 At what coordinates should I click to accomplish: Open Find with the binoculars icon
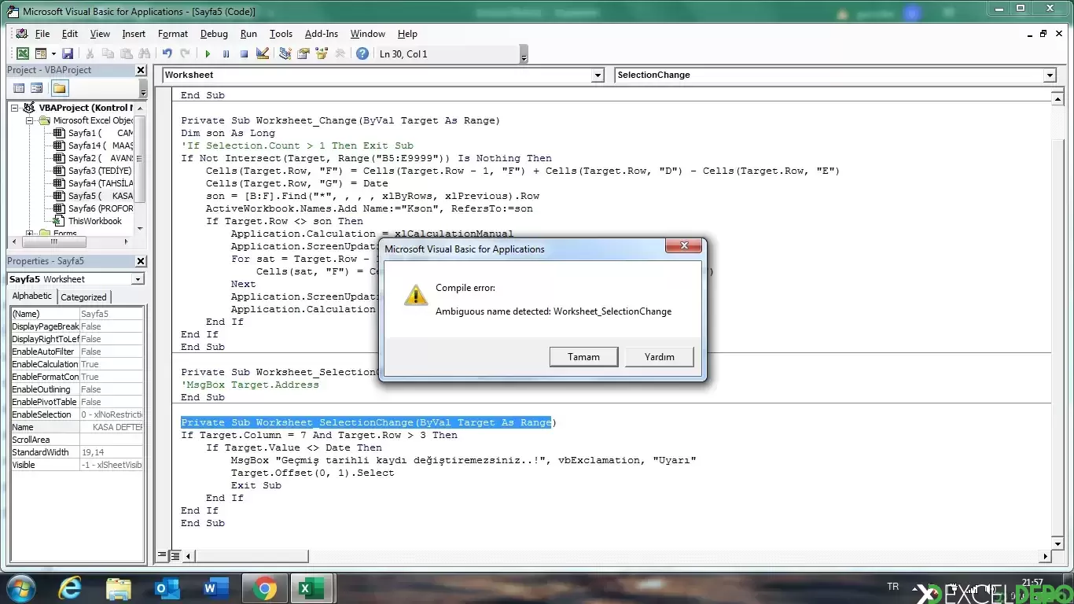tap(144, 53)
